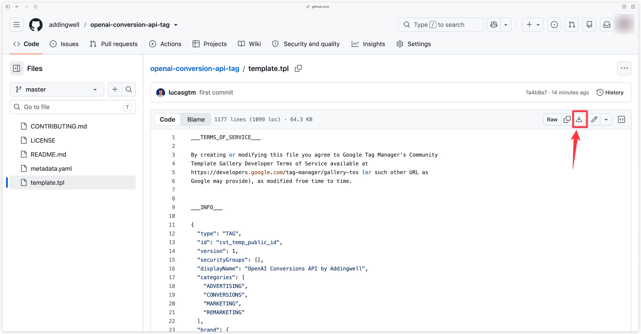Open the issues icon in header
Image resolution: width=641 pixels, height=334 pixels.
[x=554, y=25]
